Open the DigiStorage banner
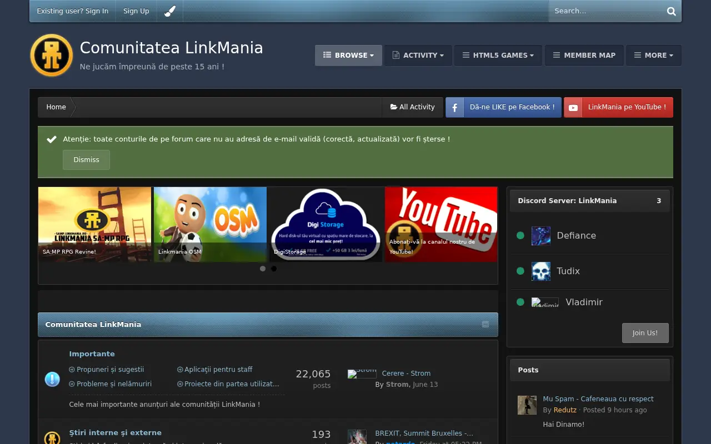 (326, 224)
